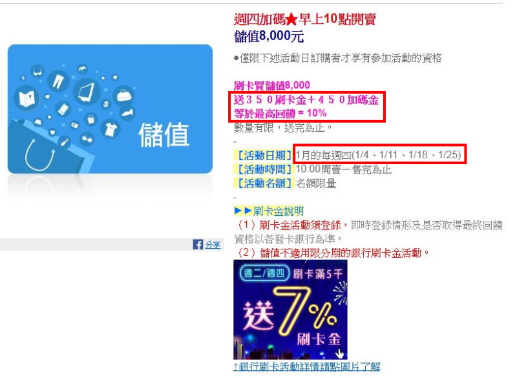Click the 週四加碼 早上10點開賣 heading
This screenshot has width=517, height=378.
point(304,19)
